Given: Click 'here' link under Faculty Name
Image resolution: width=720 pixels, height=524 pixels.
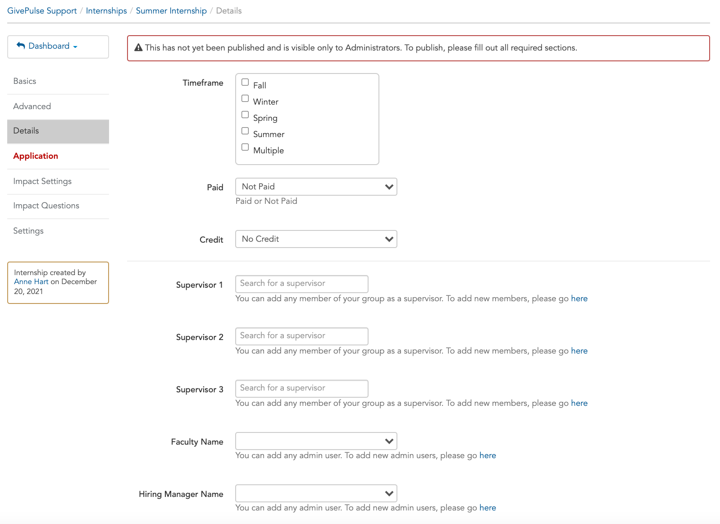Looking at the screenshot, I should [x=488, y=455].
